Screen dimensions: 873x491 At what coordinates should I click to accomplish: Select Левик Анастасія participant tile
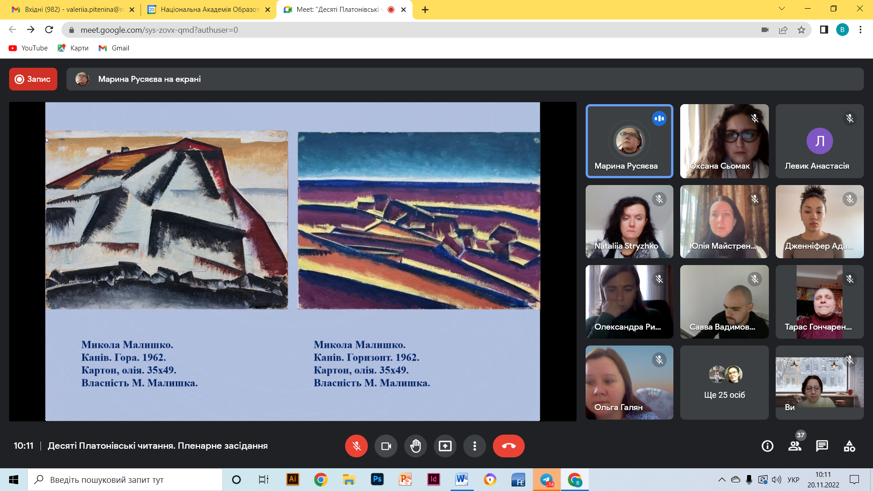[820, 141]
